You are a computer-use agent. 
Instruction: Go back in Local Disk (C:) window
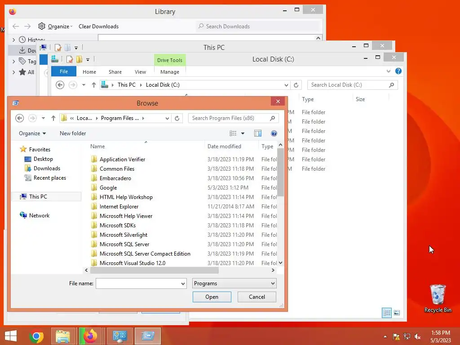click(60, 85)
